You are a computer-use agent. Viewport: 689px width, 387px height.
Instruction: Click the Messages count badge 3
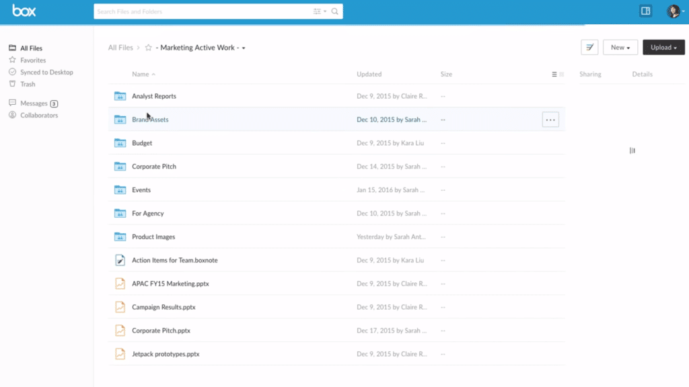(54, 103)
